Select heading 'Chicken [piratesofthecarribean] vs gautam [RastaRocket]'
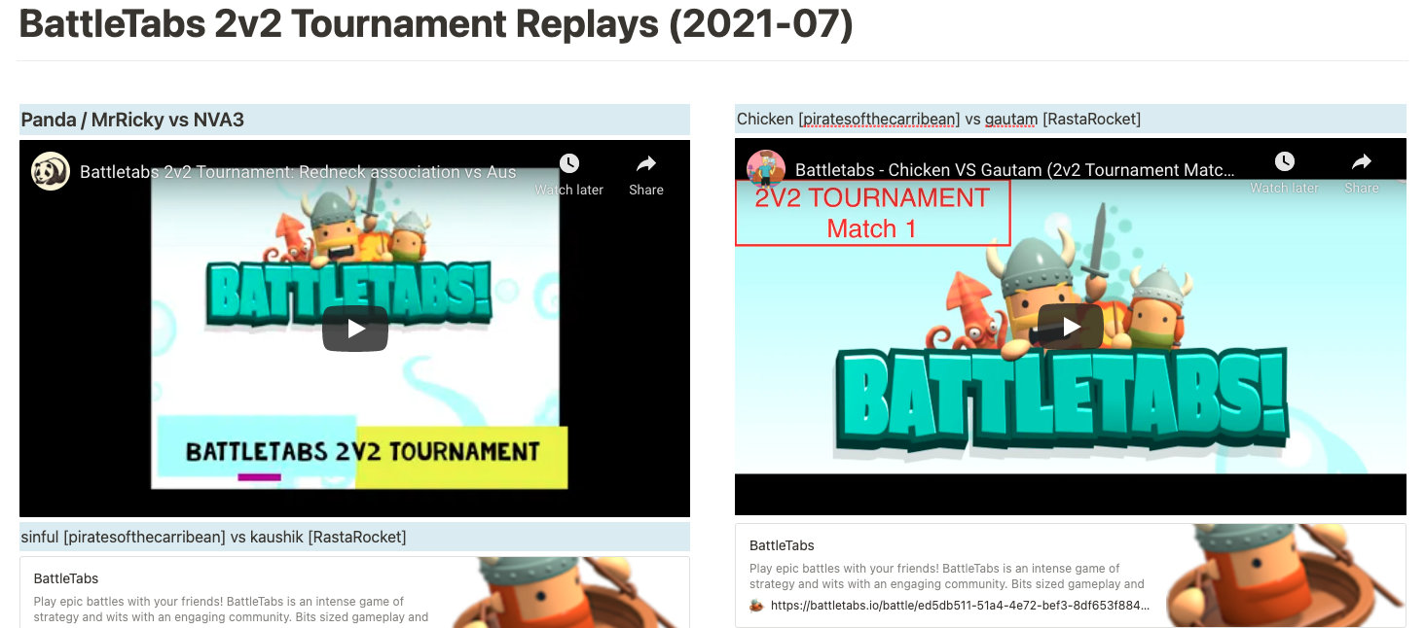This screenshot has height=628, width=1425. (x=938, y=119)
